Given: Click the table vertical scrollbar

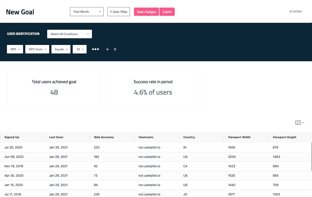Looking at the screenshot, I should 311,156.
